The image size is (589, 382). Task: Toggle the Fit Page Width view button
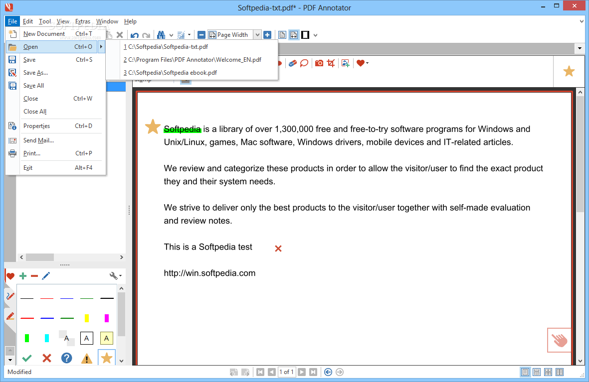click(294, 35)
